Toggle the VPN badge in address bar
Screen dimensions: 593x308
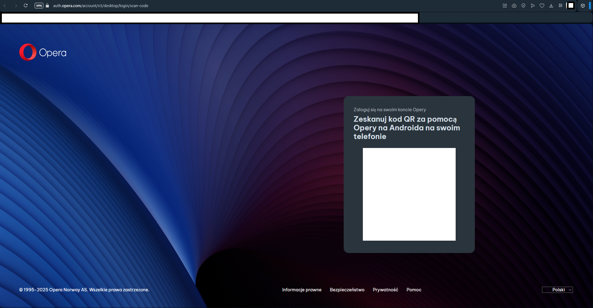(39, 6)
